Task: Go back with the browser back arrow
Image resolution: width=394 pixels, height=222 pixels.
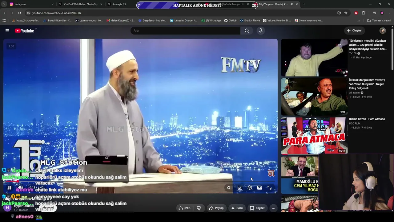Action: pyautogui.click(x=5, y=13)
